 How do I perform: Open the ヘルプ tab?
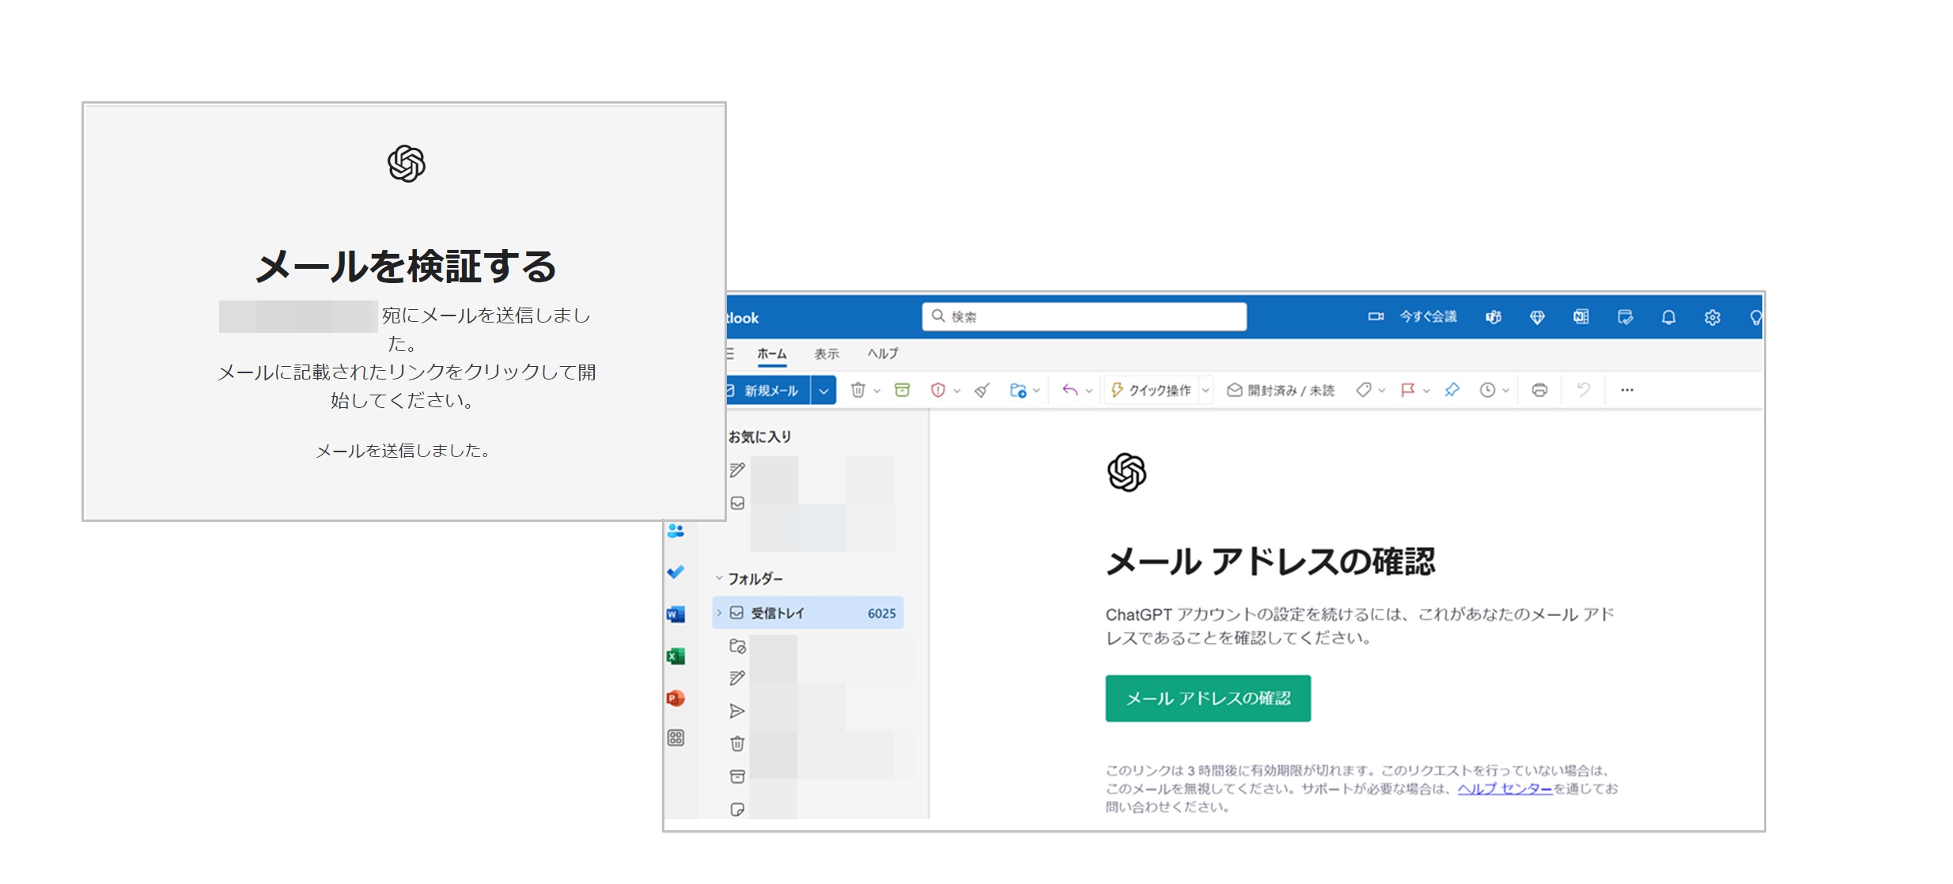(x=883, y=354)
